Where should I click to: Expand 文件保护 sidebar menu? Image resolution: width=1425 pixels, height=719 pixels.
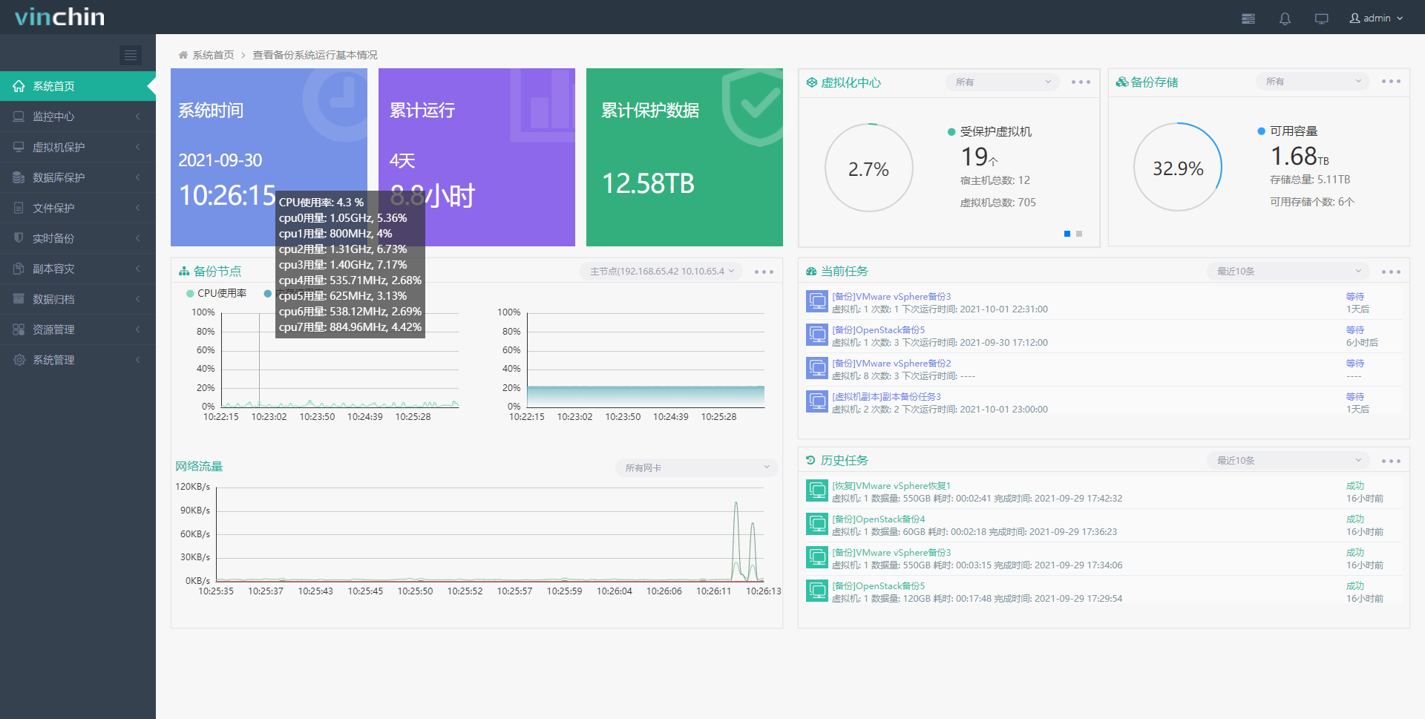click(78, 208)
